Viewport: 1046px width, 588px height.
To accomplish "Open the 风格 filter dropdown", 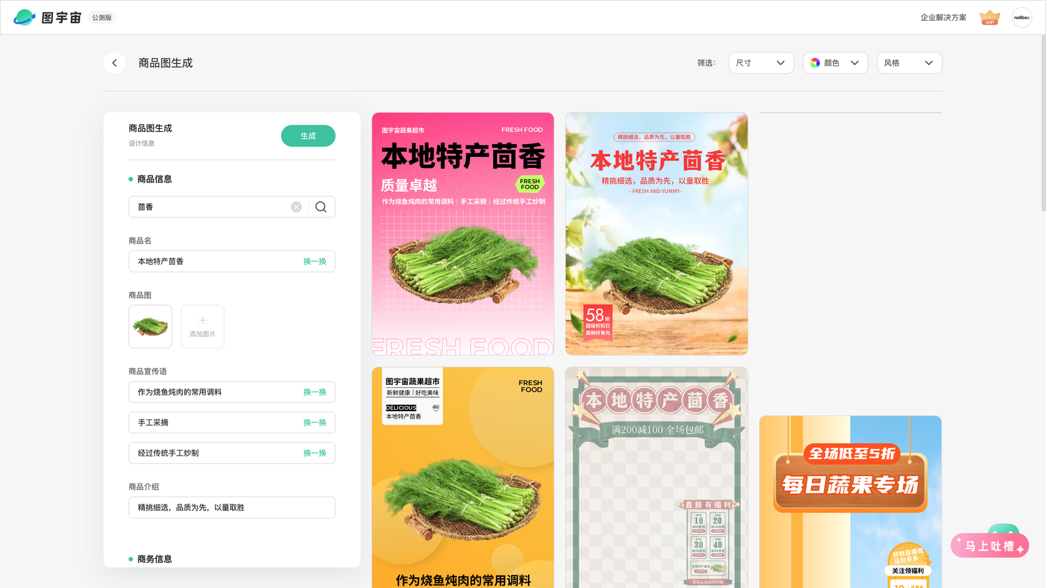I will (x=909, y=63).
